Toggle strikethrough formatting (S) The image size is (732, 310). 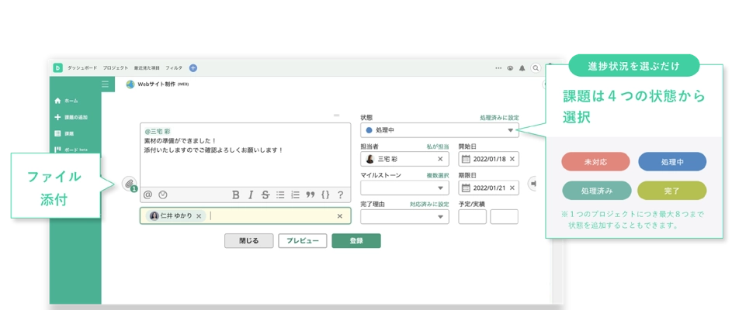(265, 195)
